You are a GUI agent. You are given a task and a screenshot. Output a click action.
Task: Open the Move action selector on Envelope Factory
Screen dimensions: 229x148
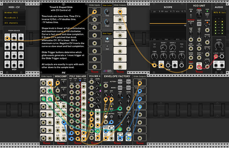pos(120,81)
